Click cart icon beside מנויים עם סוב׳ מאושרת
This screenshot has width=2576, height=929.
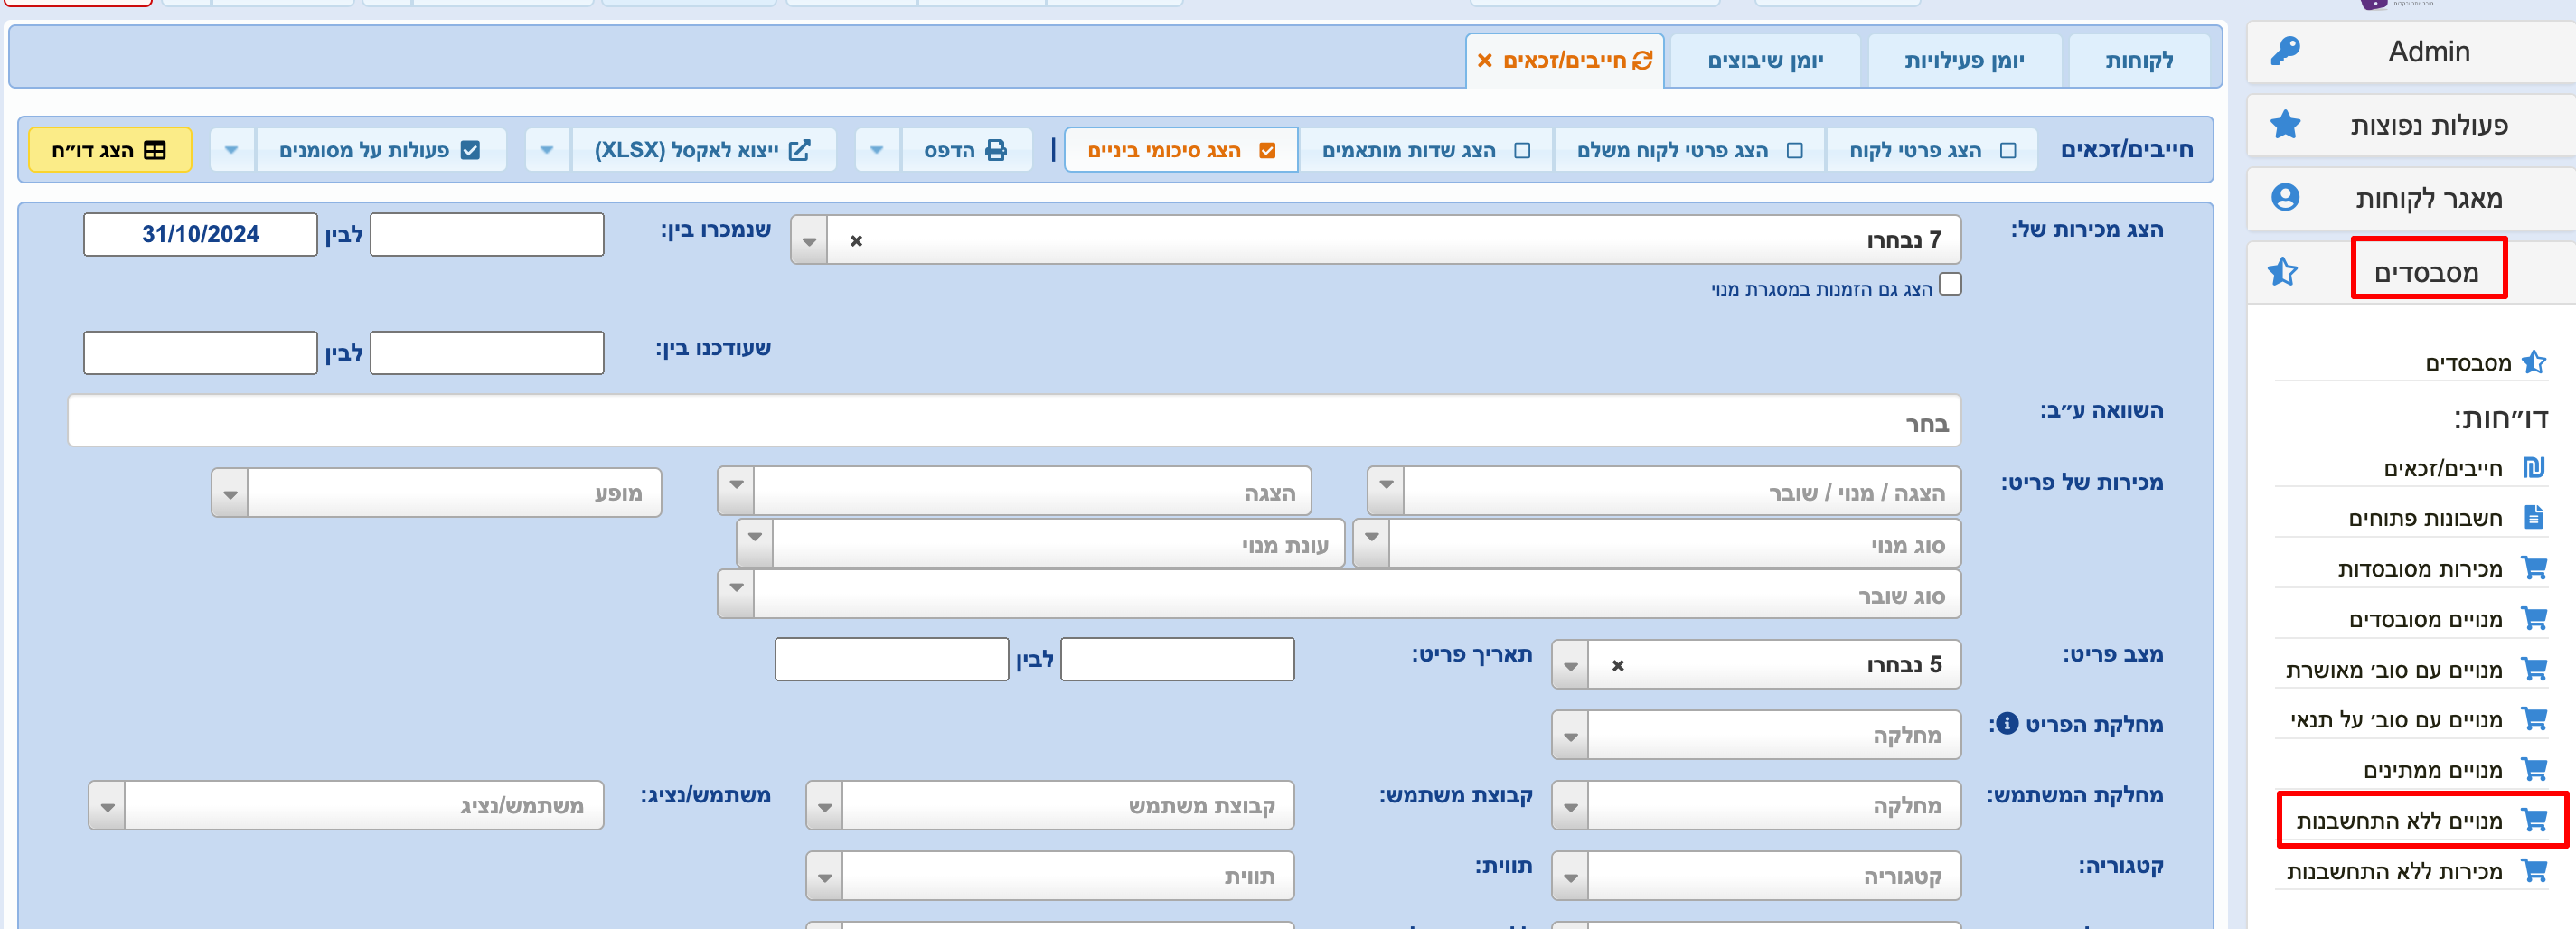pyautogui.click(x=2534, y=669)
